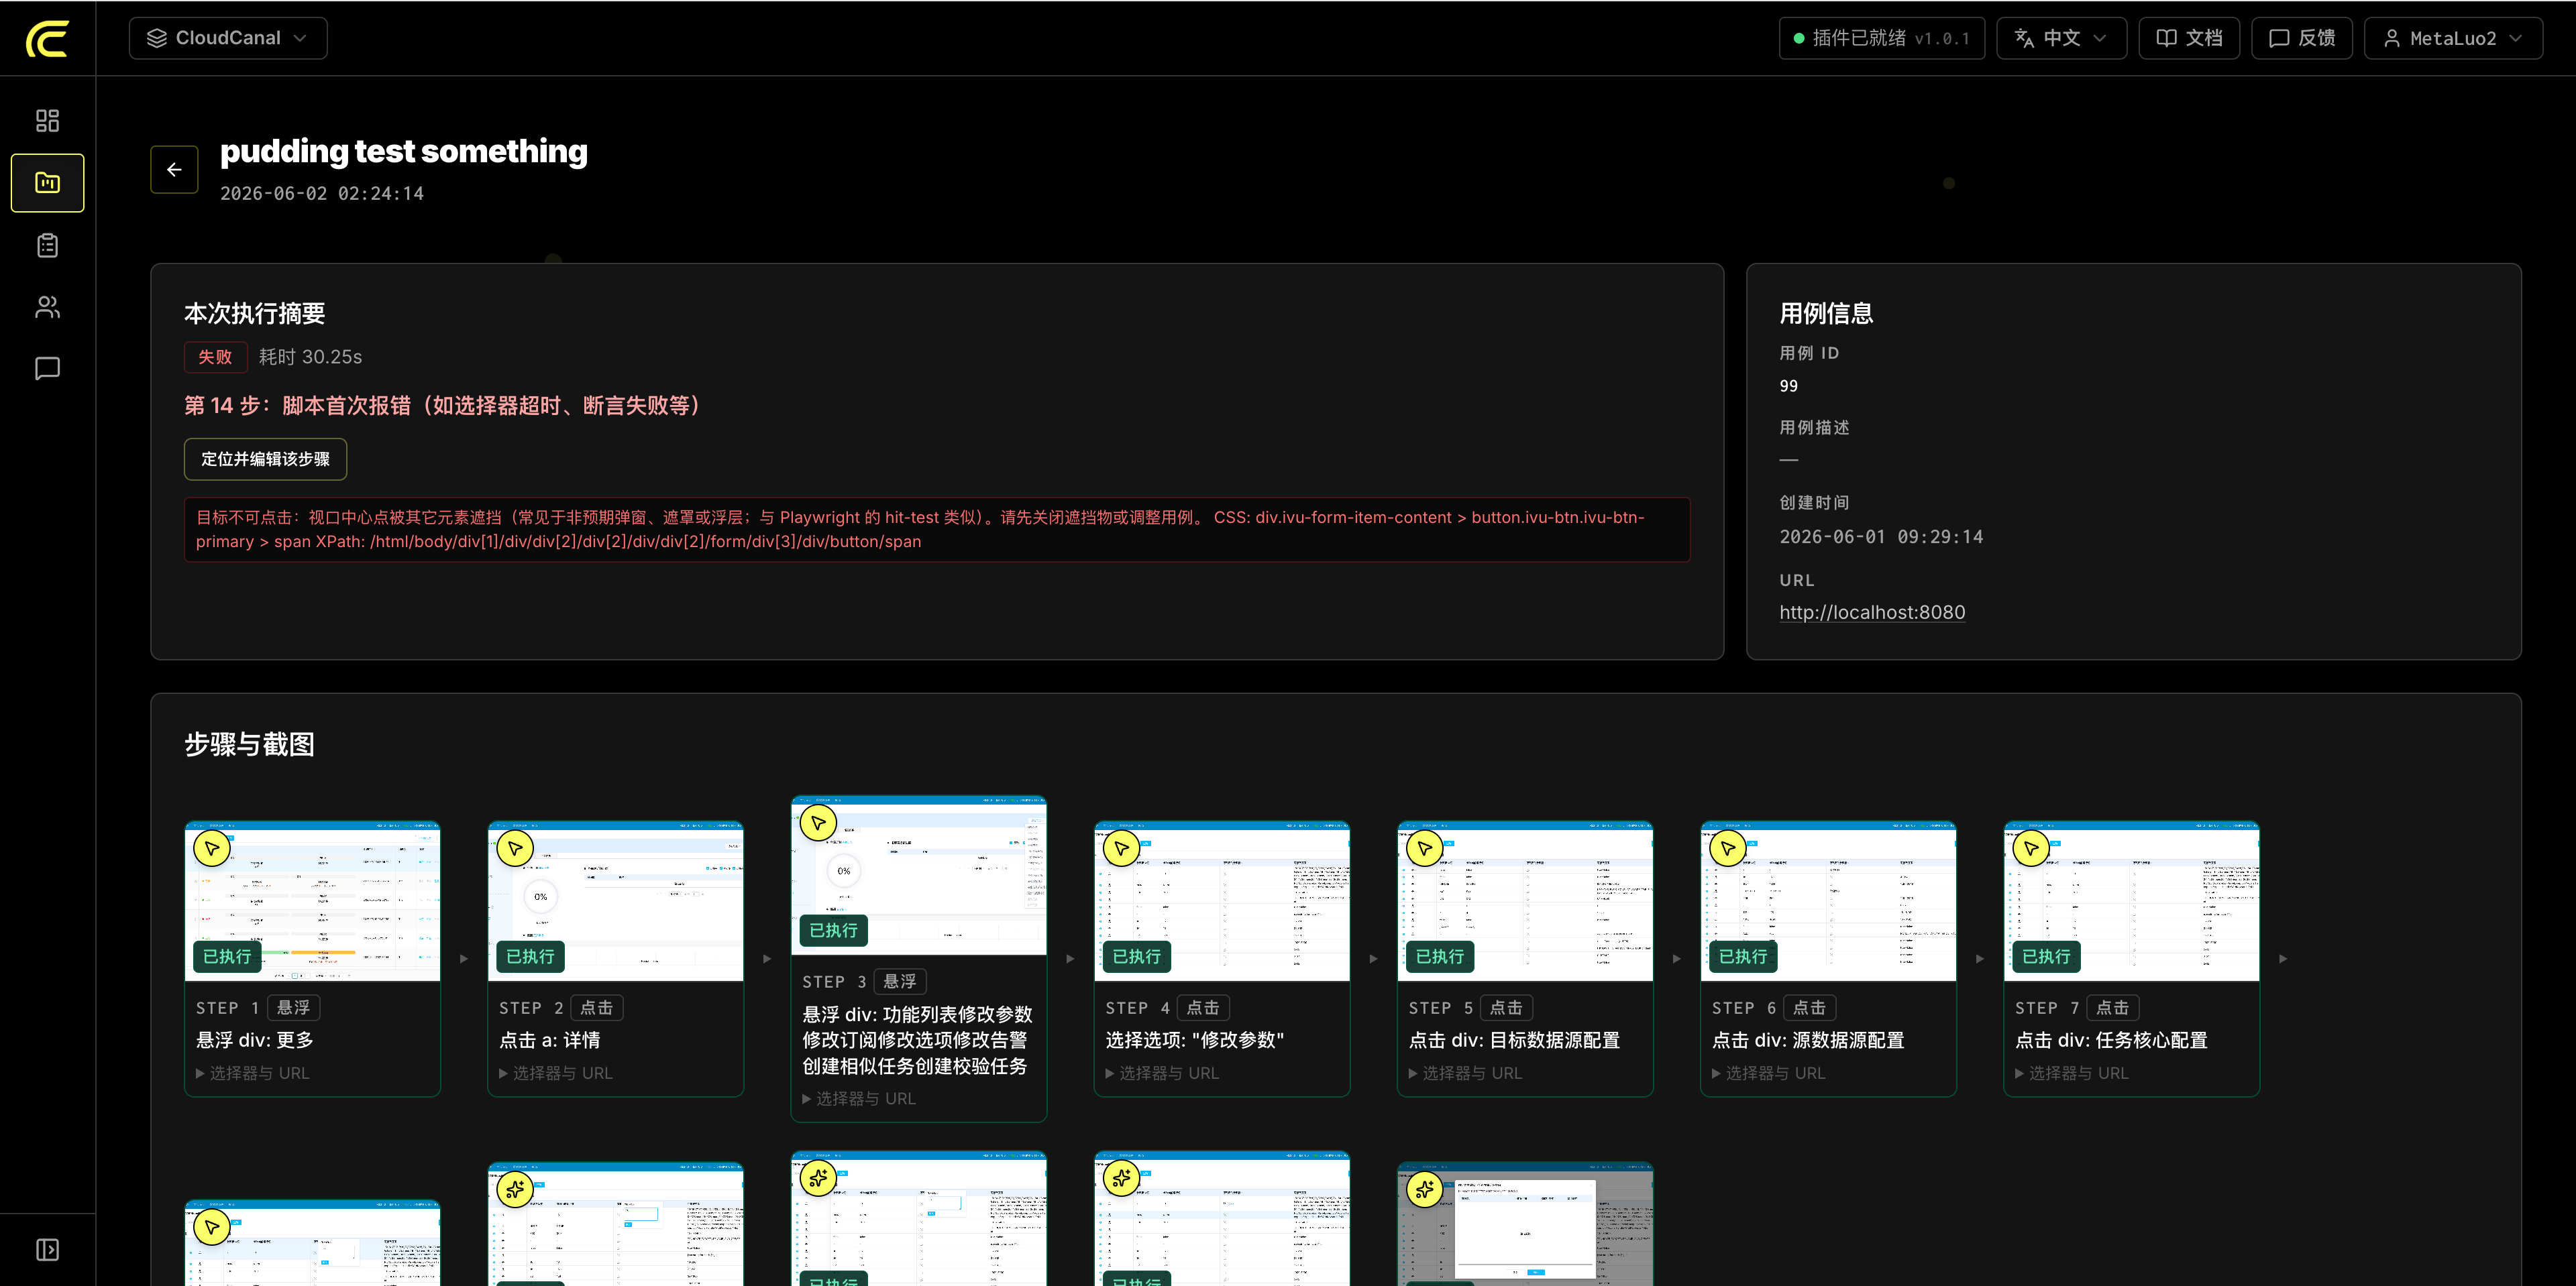Click the cursor icon on Step 6 thumbnail
Screen dimensions: 2576x1286
[x=1727, y=848]
